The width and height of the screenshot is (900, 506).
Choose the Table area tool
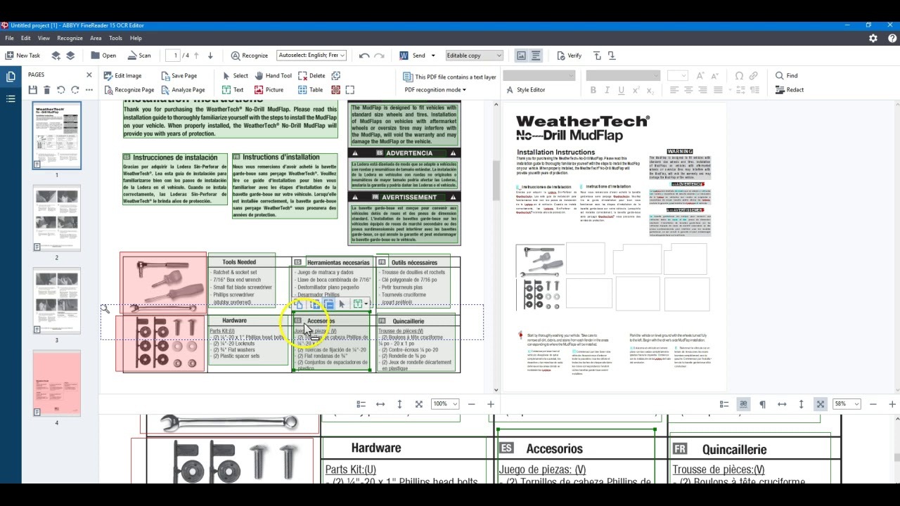coord(310,90)
